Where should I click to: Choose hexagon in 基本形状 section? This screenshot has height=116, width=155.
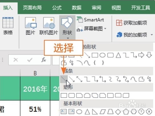134,111
